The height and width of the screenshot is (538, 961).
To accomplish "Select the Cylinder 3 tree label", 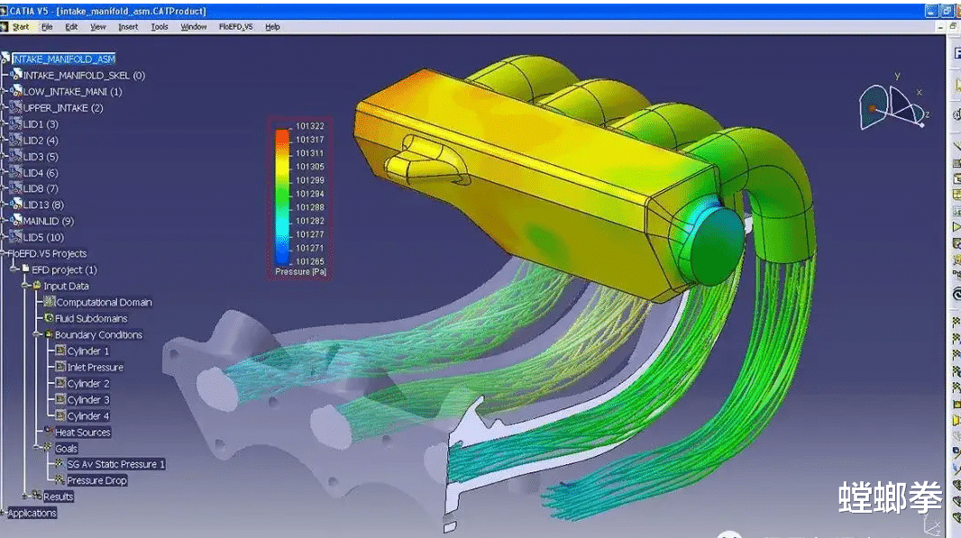I will coord(88,399).
